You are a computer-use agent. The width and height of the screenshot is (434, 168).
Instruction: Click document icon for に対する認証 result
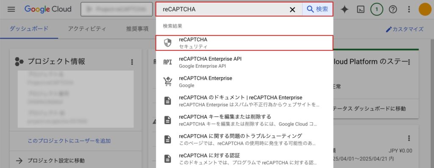tap(168, 159)
